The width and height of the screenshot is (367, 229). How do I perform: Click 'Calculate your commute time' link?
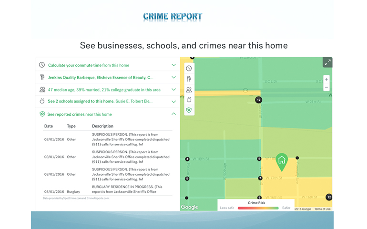(75, 65)
